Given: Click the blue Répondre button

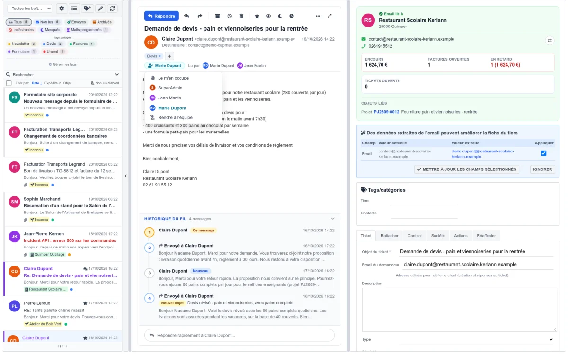Looking at the screenshot, I should click(x=161, y=16).
